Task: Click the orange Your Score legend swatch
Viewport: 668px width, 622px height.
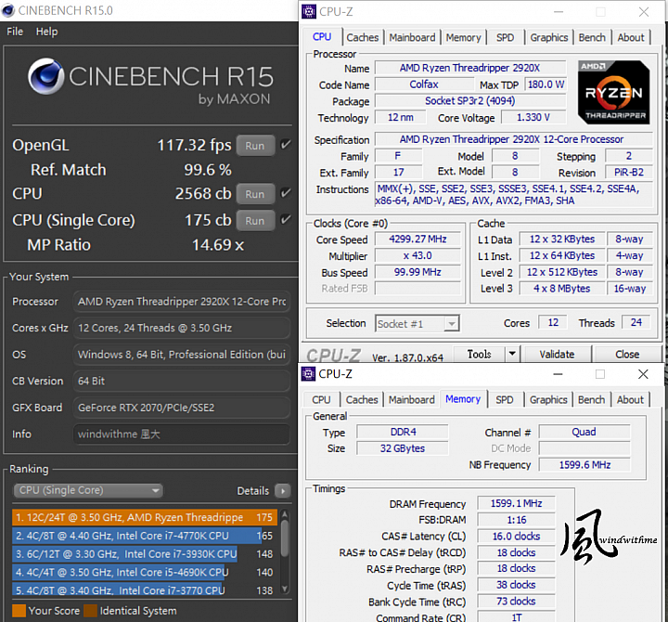Action: click(19, 611)
